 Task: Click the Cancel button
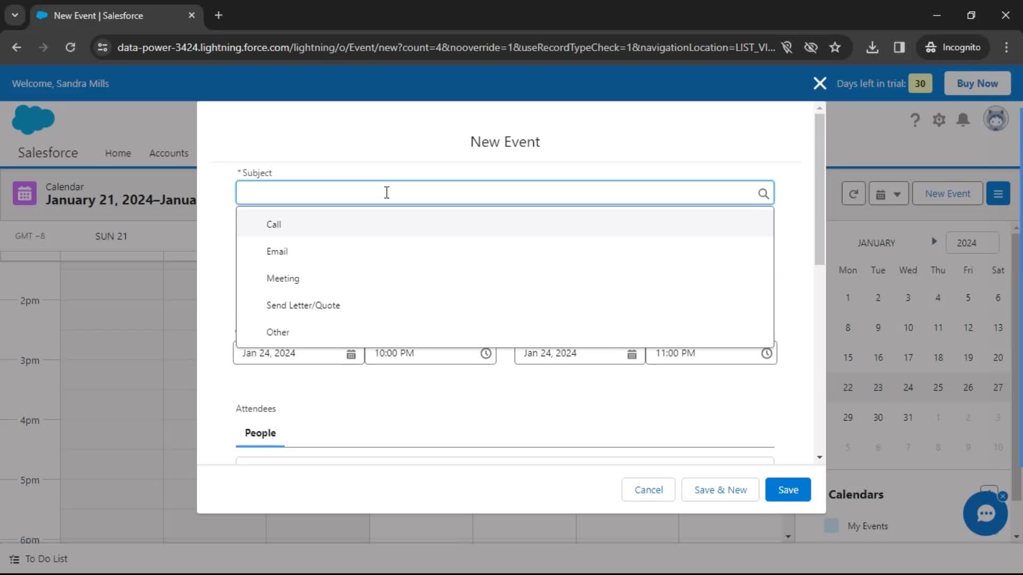pos(648,490)
